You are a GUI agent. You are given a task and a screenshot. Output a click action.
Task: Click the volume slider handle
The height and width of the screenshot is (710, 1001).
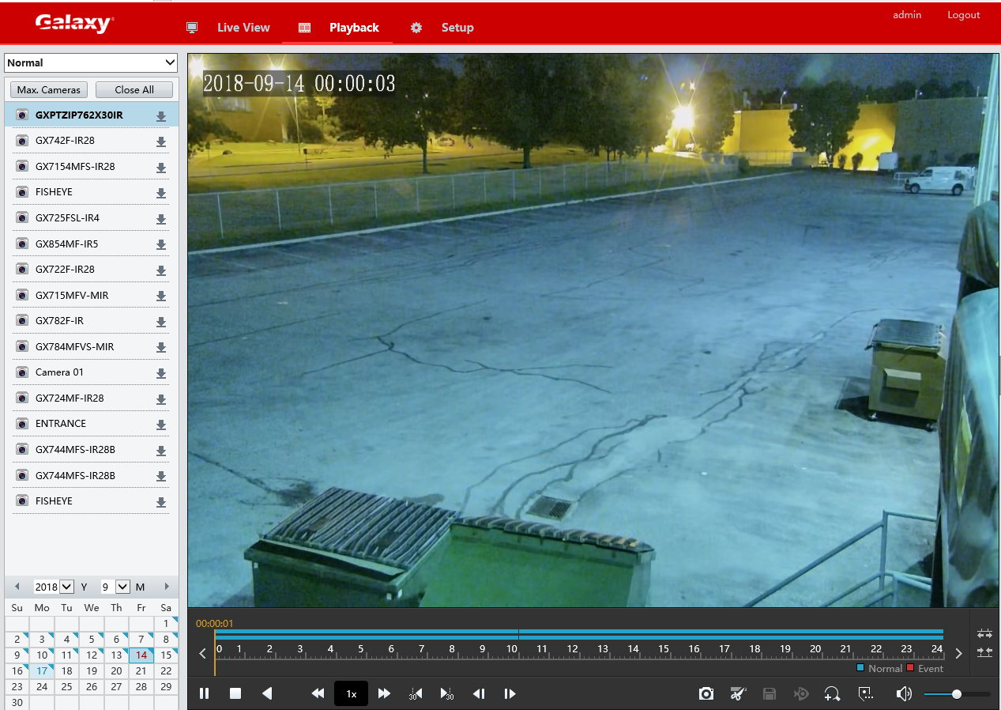[956, 693]
